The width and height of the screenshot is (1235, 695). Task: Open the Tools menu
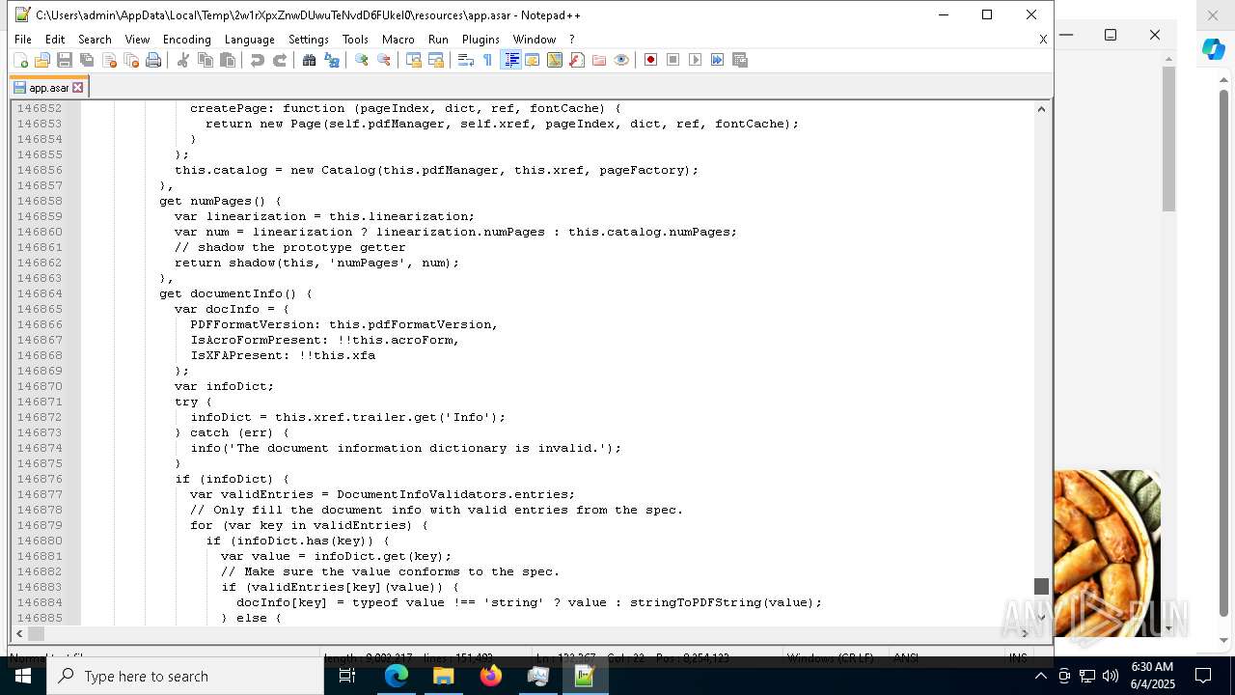pos(355,40)
